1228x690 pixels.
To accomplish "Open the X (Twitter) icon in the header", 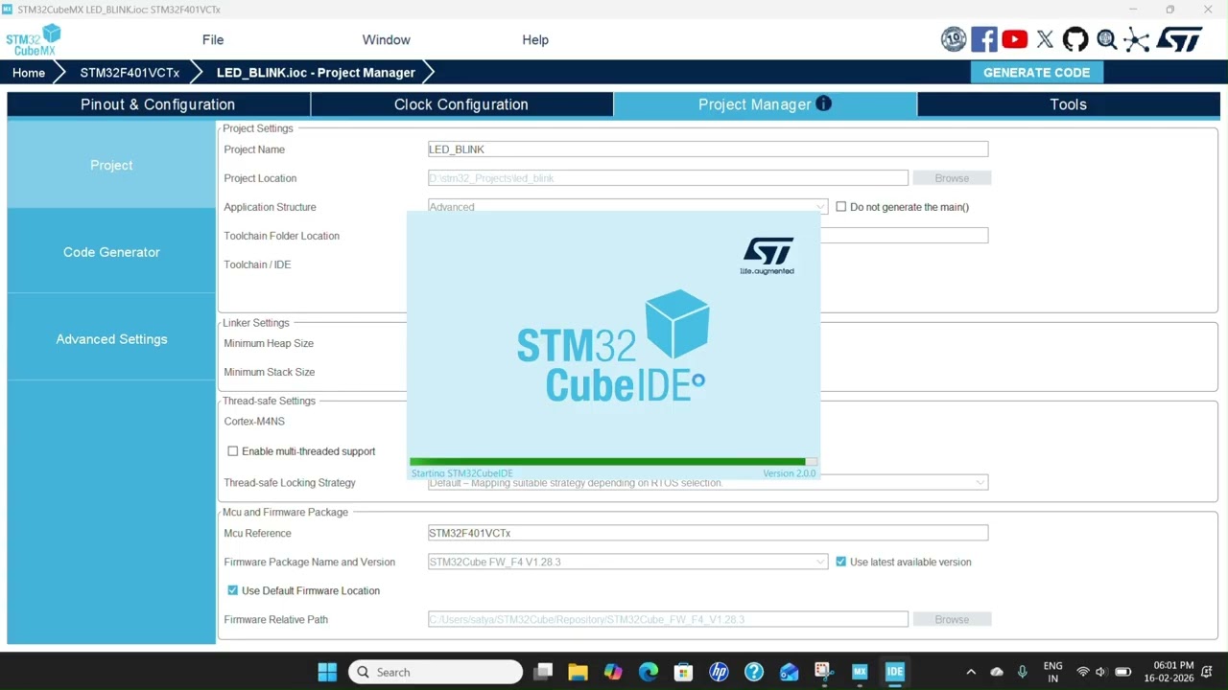I will click(x=1045, y=39).
